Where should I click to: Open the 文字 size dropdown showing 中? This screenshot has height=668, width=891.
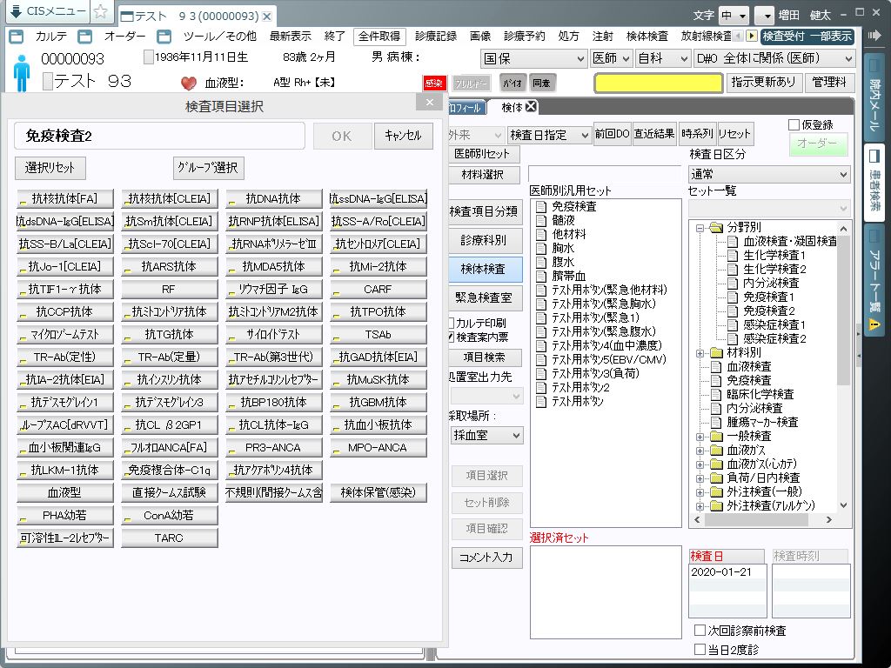tap(734, 16)
